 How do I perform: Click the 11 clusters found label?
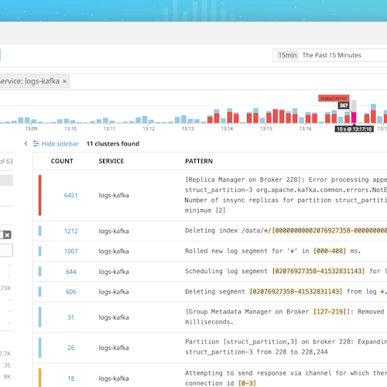tap(113, 144)
